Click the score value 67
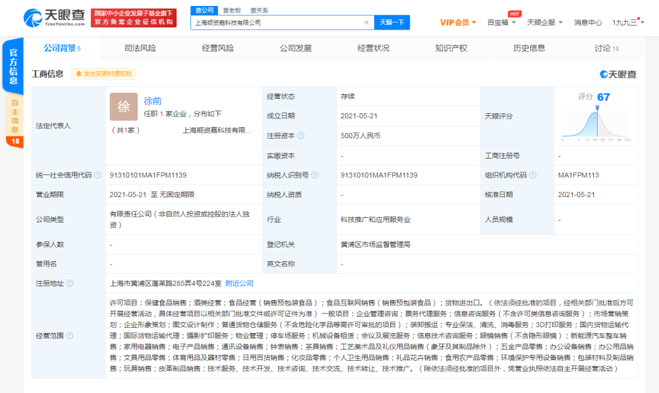The image size is (659, 393). 604,97
